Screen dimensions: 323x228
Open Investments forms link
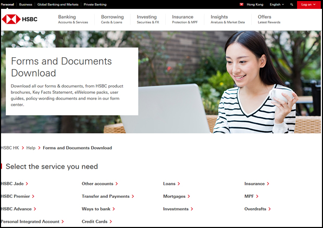176,209
